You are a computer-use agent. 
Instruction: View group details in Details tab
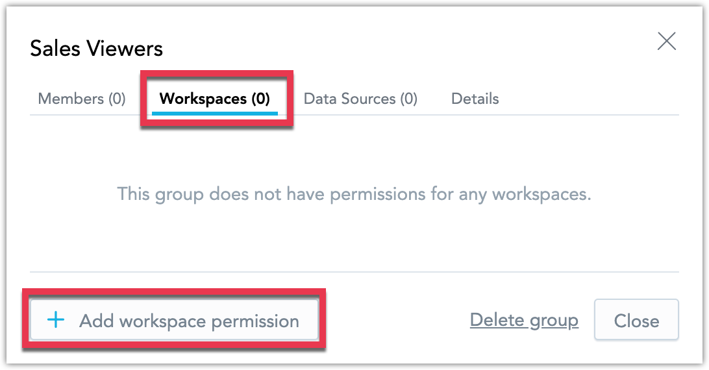(x=475, y=99)
